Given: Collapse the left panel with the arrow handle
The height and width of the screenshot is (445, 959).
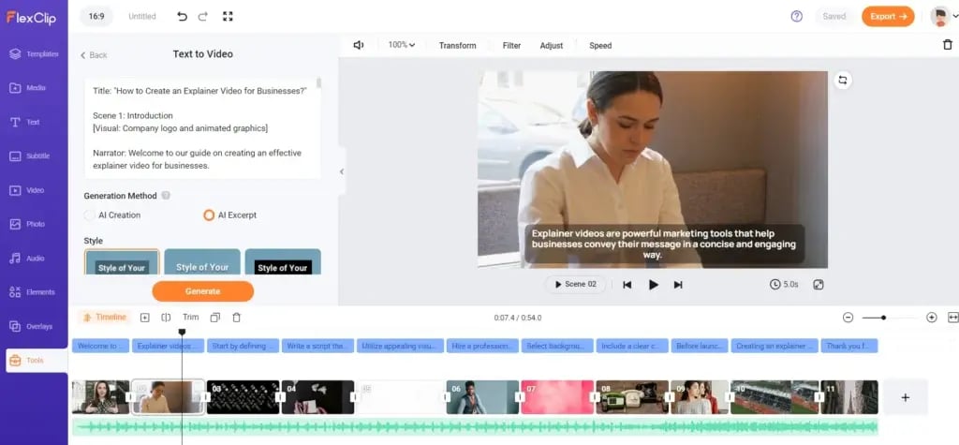Looking at the screenshot, I should [x=342, y=171].
